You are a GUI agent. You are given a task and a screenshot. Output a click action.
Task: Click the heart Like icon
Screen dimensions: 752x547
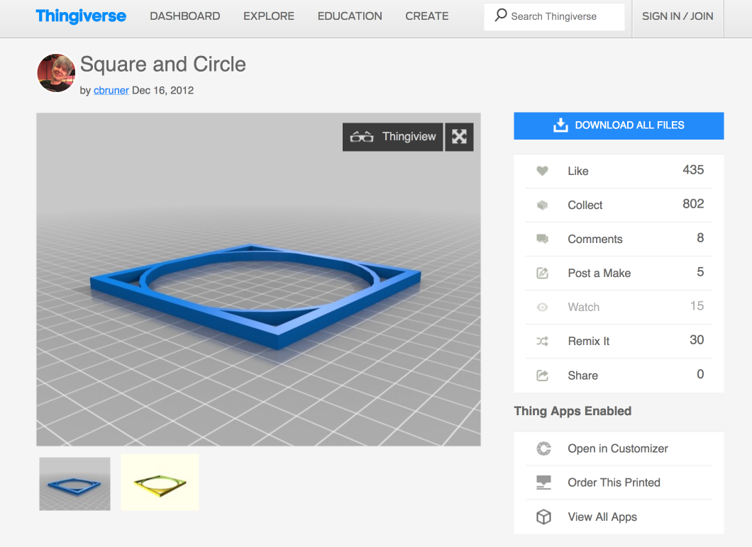coord(542,171)
